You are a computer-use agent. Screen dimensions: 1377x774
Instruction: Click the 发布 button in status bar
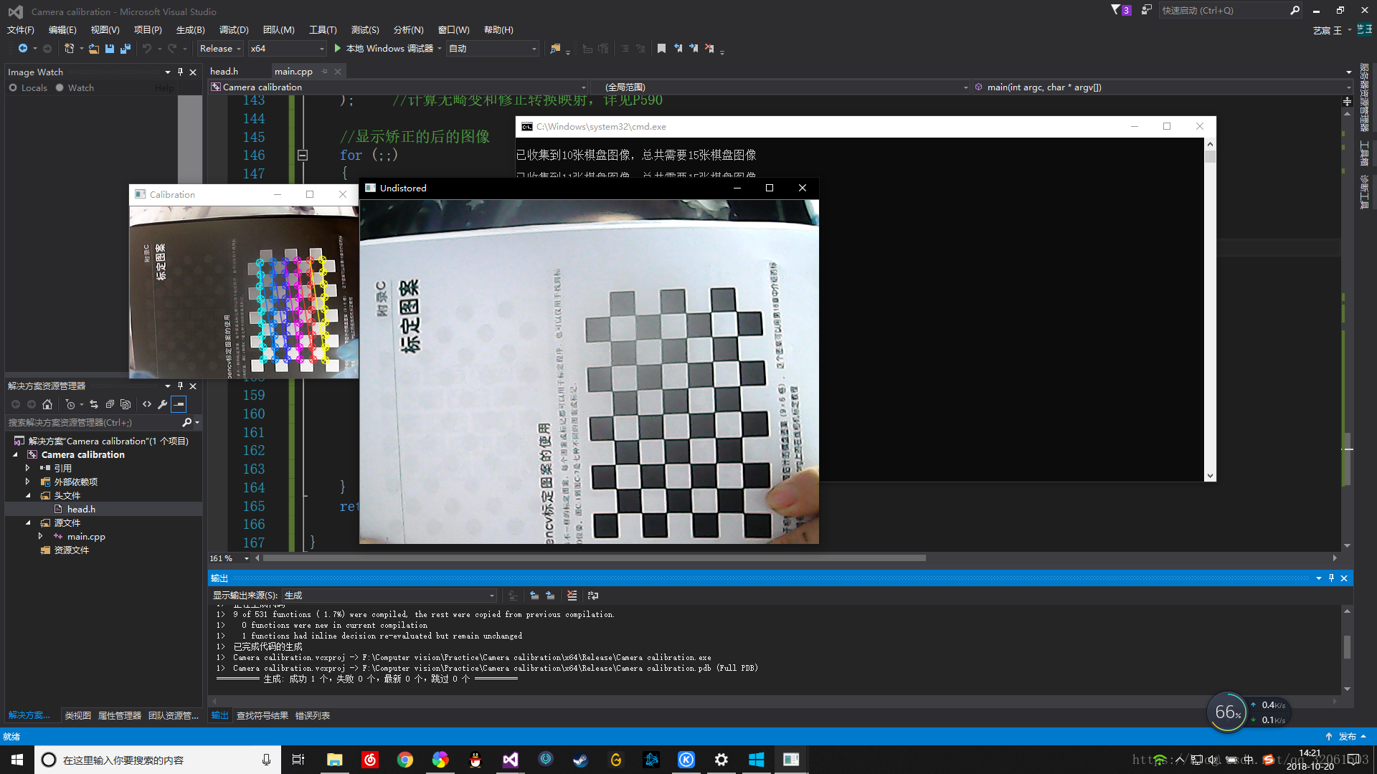click(x=1347, y=736)
